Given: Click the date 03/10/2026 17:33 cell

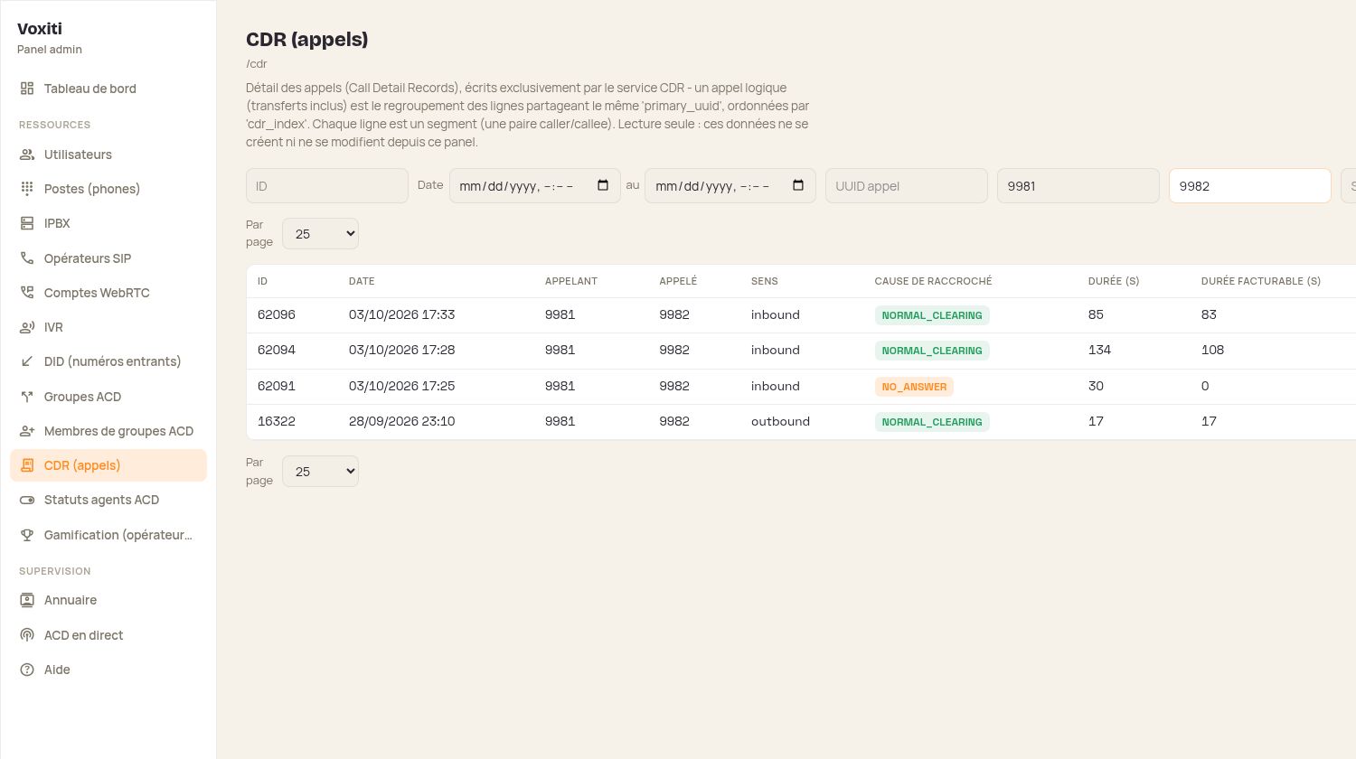Looking at the screenshot, I should pos(402,314).
